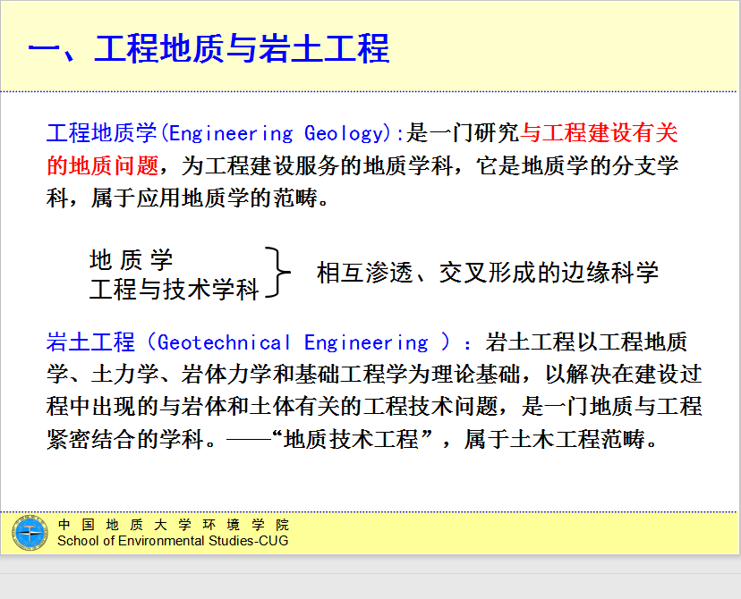Click the red phrase 的地质问题
This screenshot has width=741, height=599.
point(102,165)
